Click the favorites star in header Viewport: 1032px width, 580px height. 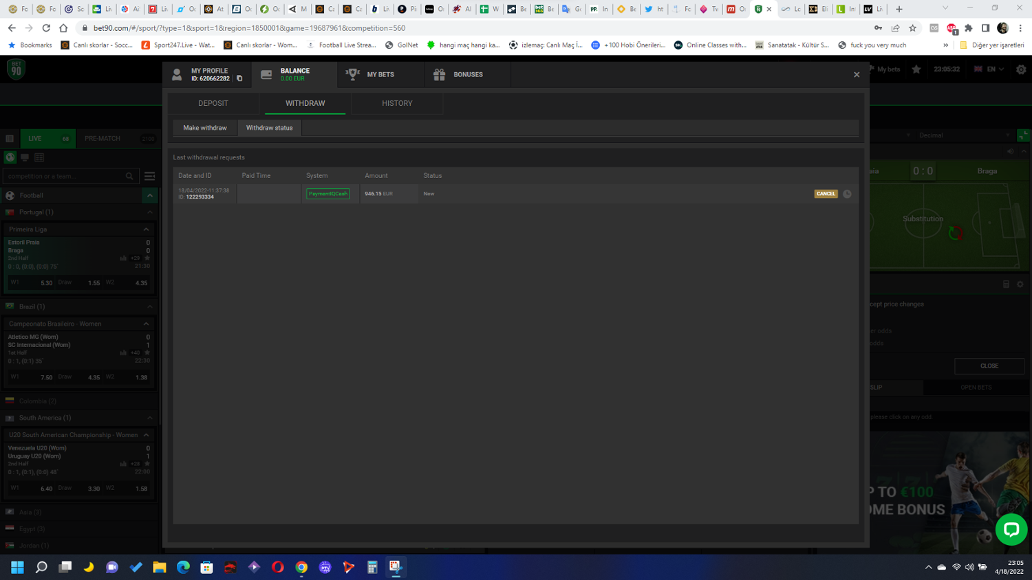pos(916,69)
